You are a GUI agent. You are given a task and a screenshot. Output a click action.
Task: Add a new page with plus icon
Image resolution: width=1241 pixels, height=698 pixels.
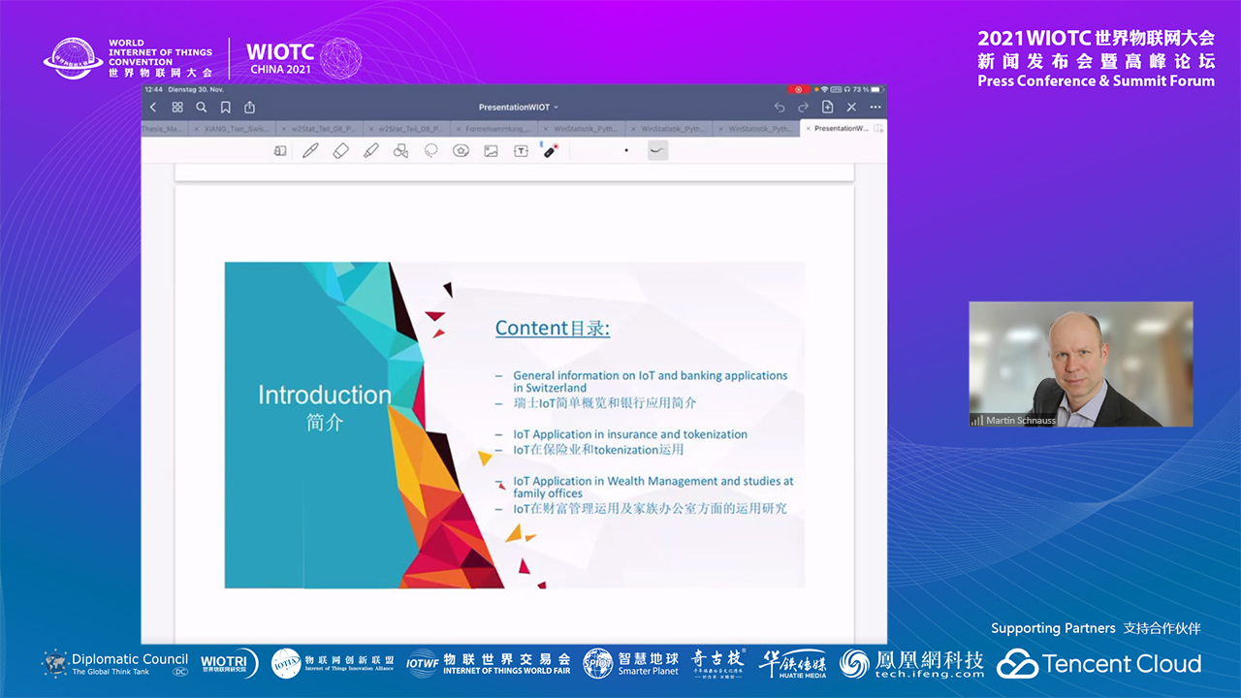tap(827, 108)
